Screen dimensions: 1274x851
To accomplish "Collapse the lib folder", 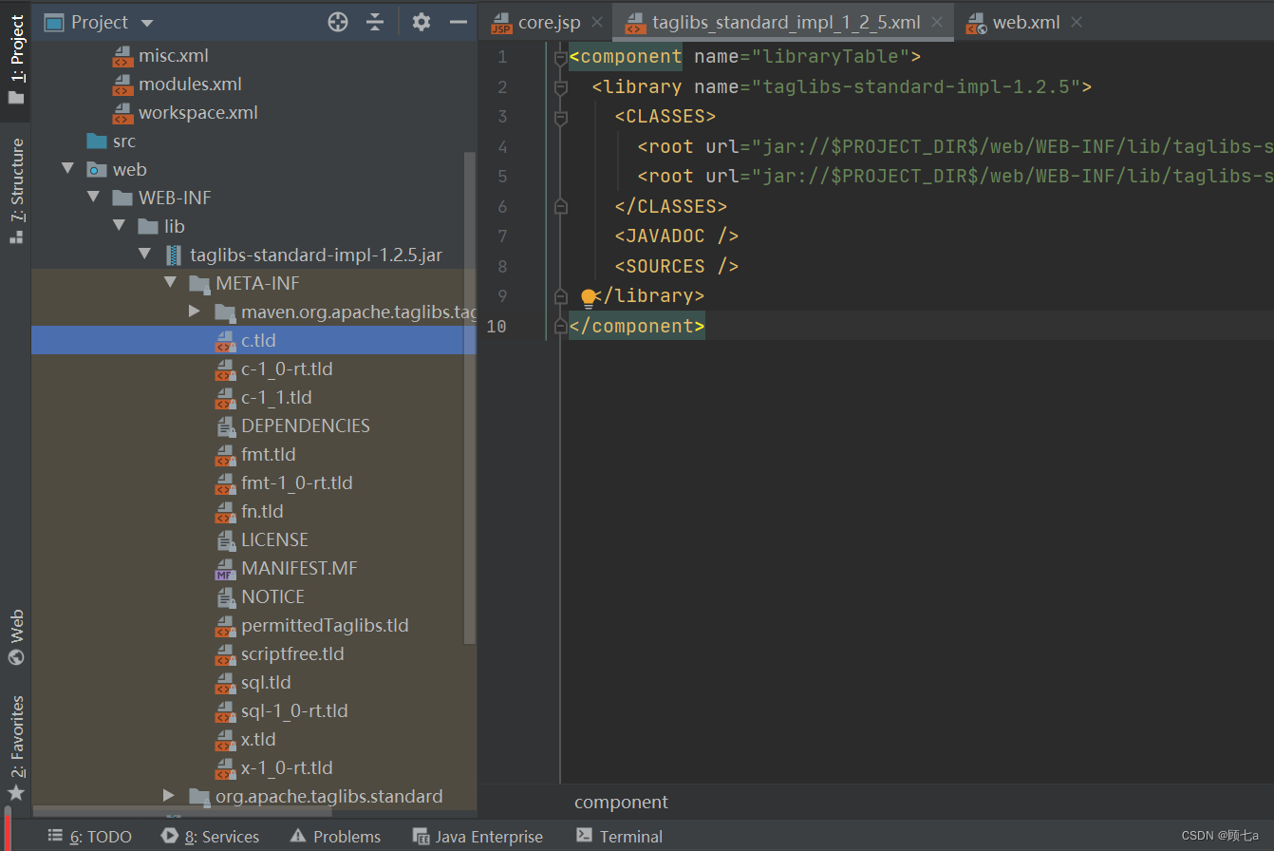I will [x=119, y=226].
